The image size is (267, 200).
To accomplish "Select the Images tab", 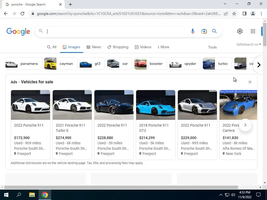I will pyautogui.click(x=71, y=47).
